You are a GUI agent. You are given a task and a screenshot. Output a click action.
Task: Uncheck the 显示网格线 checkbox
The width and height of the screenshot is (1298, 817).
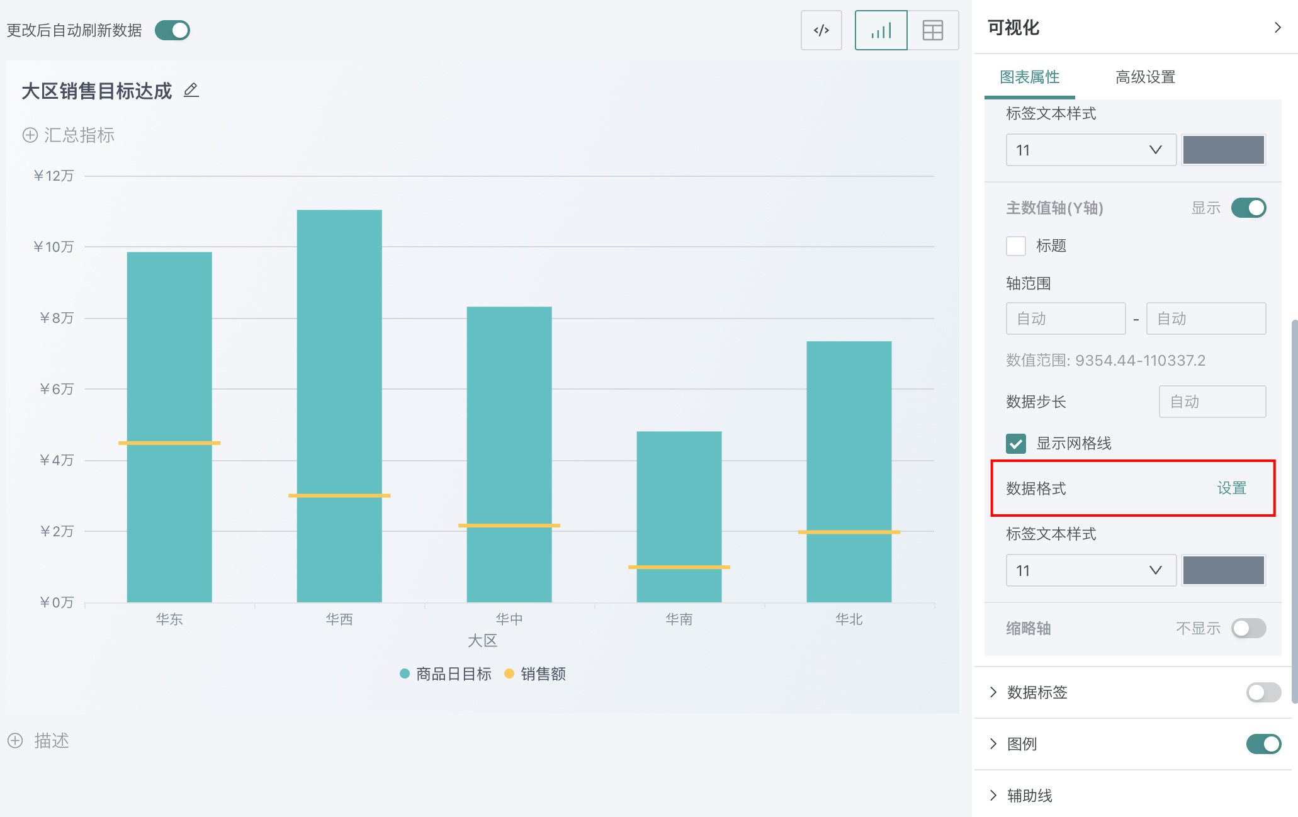click(1015, 443)
